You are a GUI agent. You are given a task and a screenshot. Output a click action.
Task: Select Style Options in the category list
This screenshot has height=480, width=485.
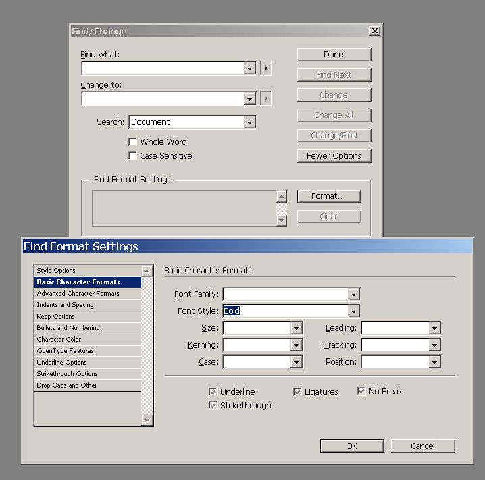[88, 271]
